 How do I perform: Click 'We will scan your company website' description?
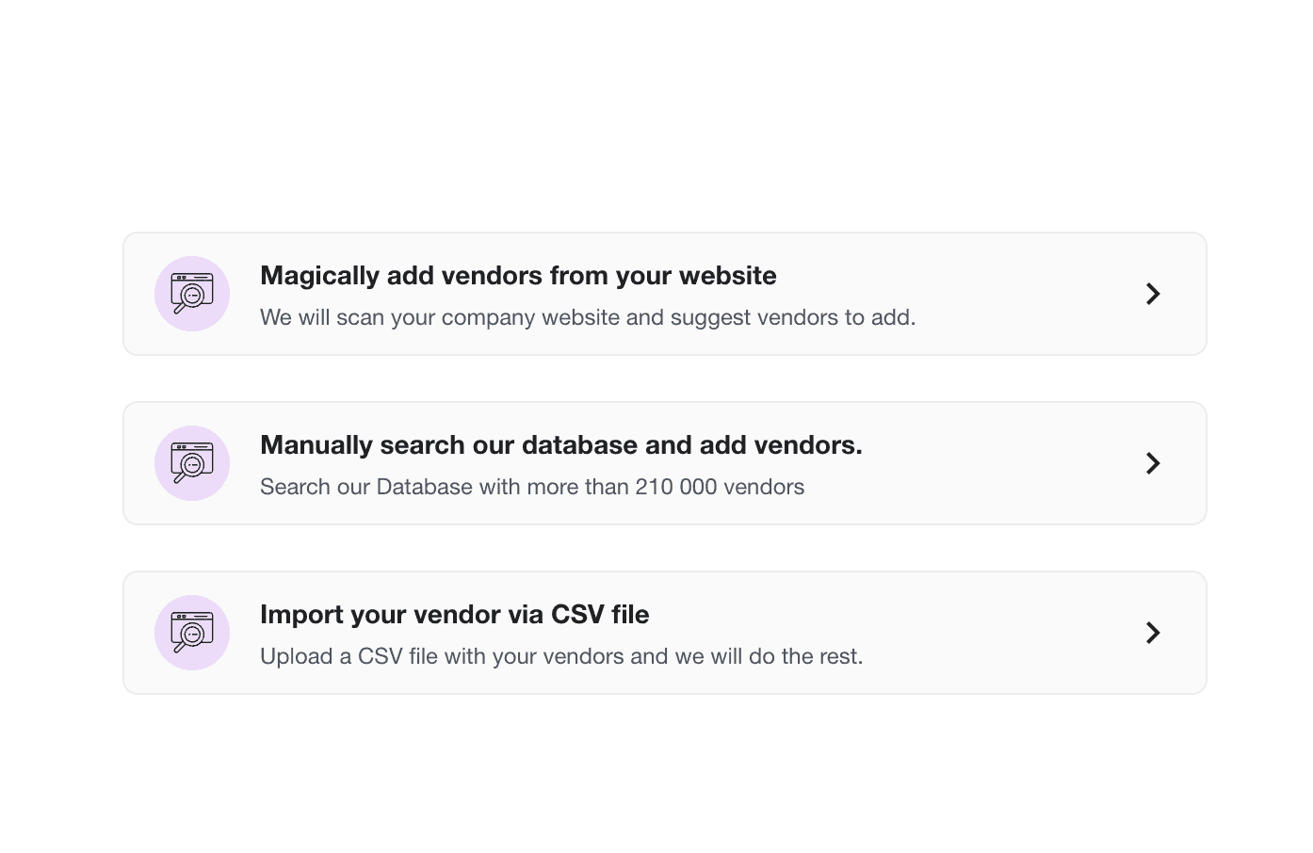(588, 317)
